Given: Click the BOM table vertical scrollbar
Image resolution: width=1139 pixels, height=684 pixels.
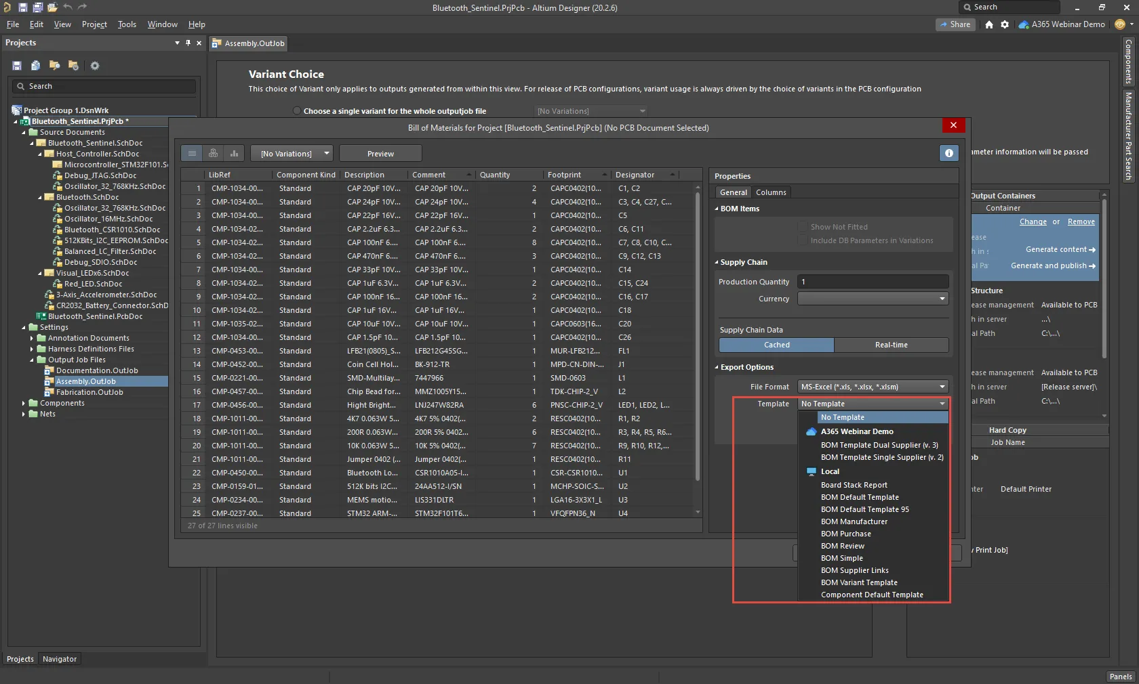Looking at the screenshot, I should [698, 339].
